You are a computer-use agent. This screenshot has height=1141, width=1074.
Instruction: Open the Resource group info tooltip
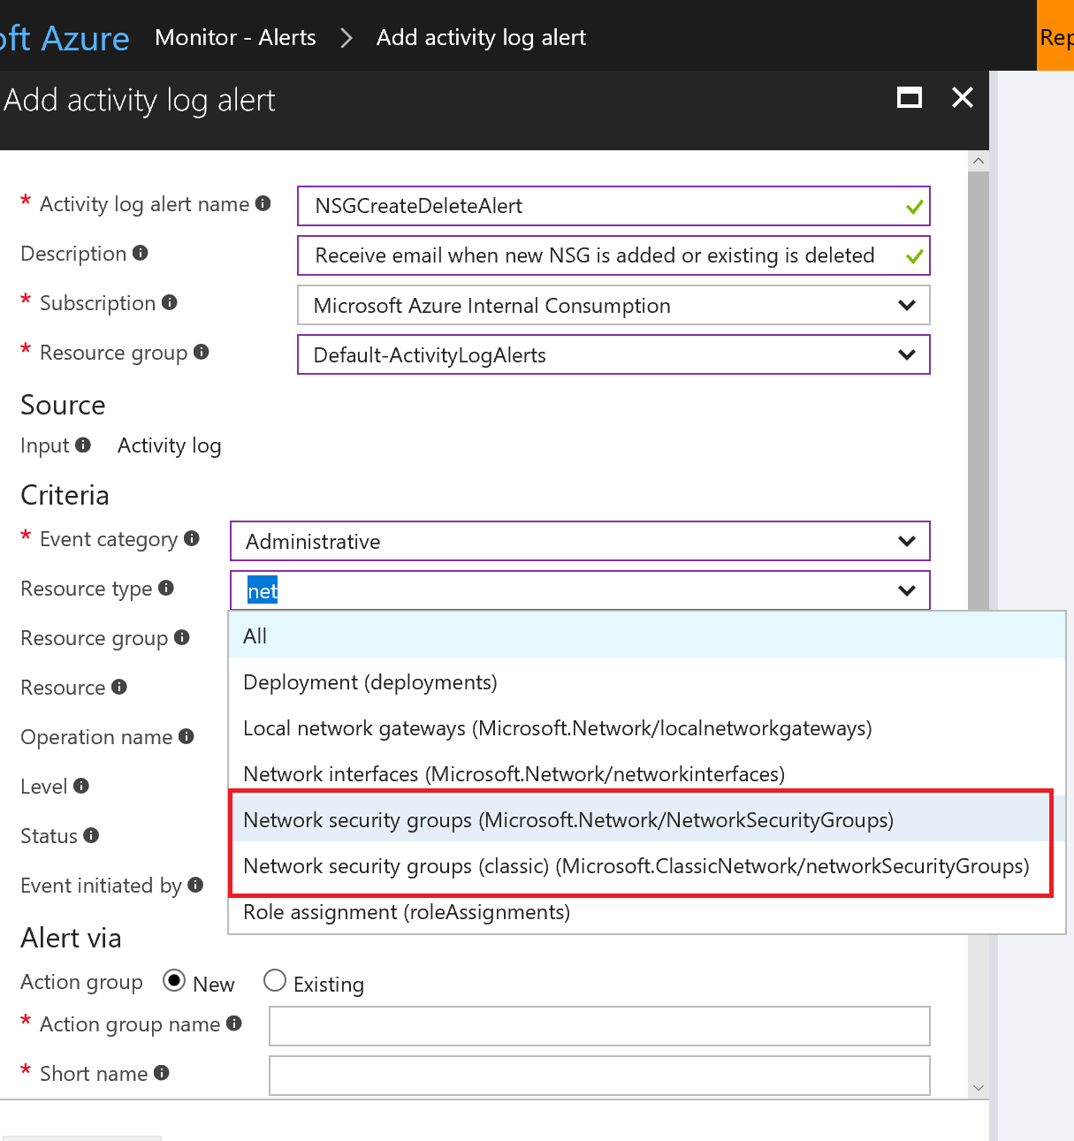202,352
